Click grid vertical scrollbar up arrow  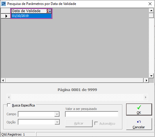coord(151,10)
